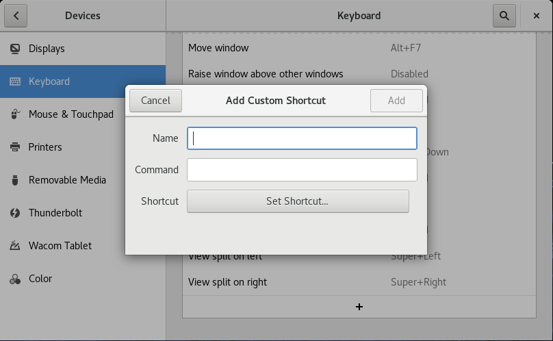
Task: Cancel the Add Custom Shortcut dialog
Action: pos(155,100)
